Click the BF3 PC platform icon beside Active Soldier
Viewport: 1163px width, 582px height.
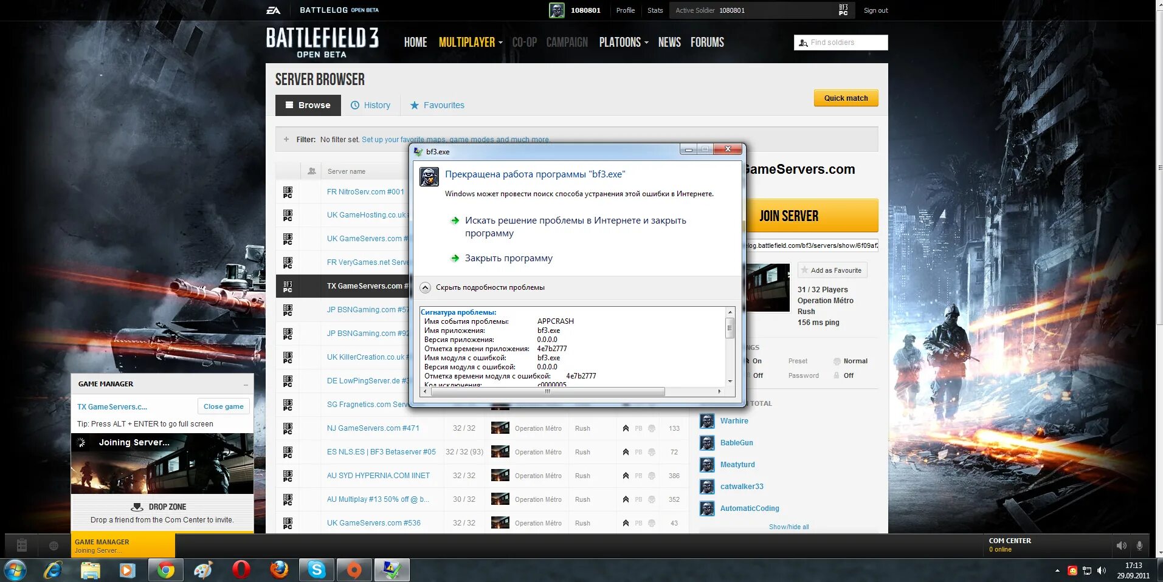point(843,10)
